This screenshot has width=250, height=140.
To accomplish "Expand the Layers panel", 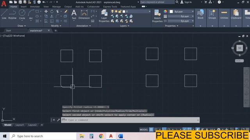I will [125, 26].
